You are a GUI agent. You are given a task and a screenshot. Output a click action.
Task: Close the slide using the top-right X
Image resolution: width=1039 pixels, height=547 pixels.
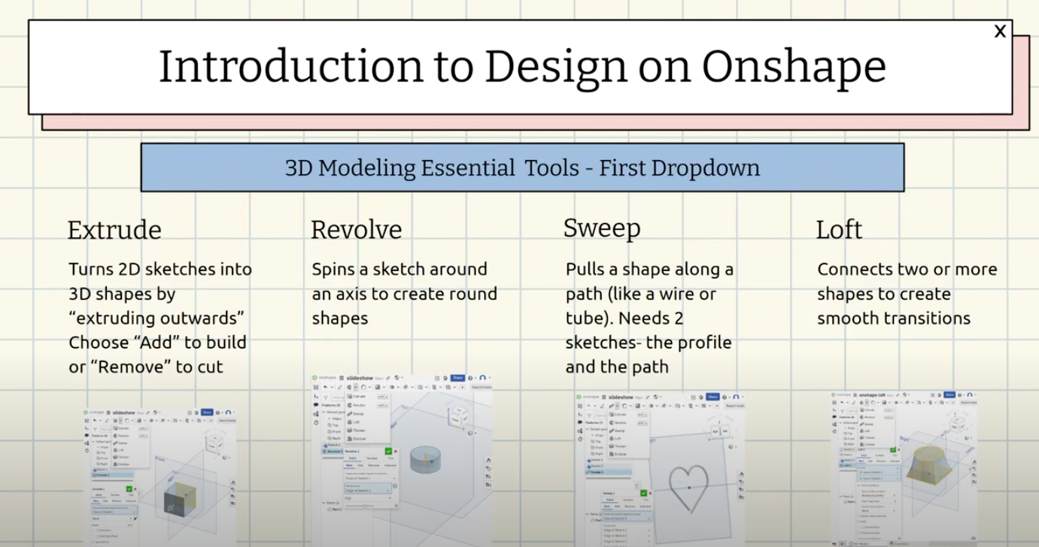click(1000, 32)
